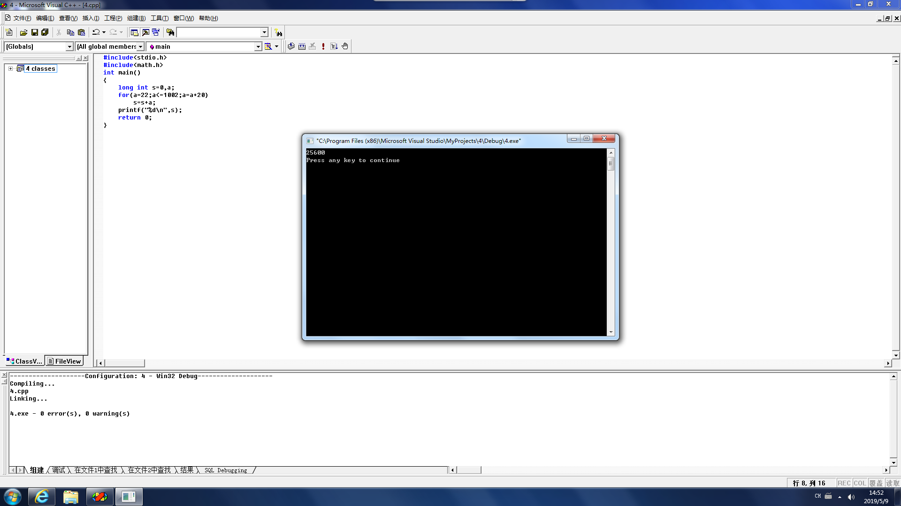Click the Insert/Remove Breakpoint hand icon
The height and width of the screenshot is (506, 901).
click(345, 46)
